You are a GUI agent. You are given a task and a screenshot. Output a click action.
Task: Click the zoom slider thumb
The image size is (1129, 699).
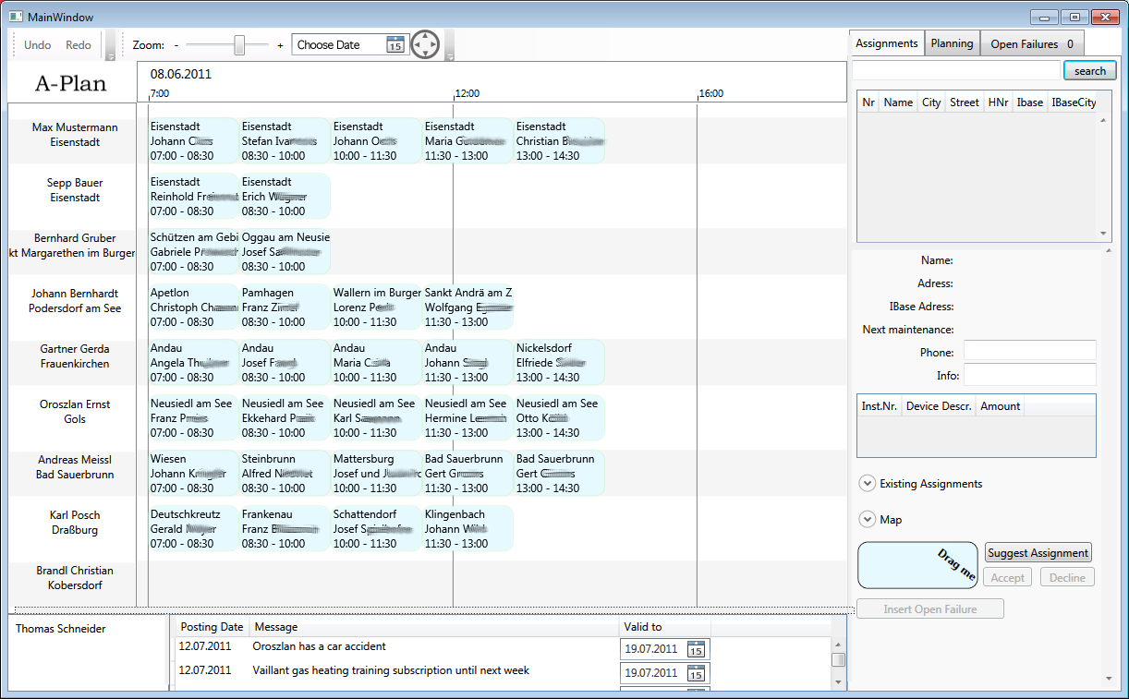click(x=239, y=44)
